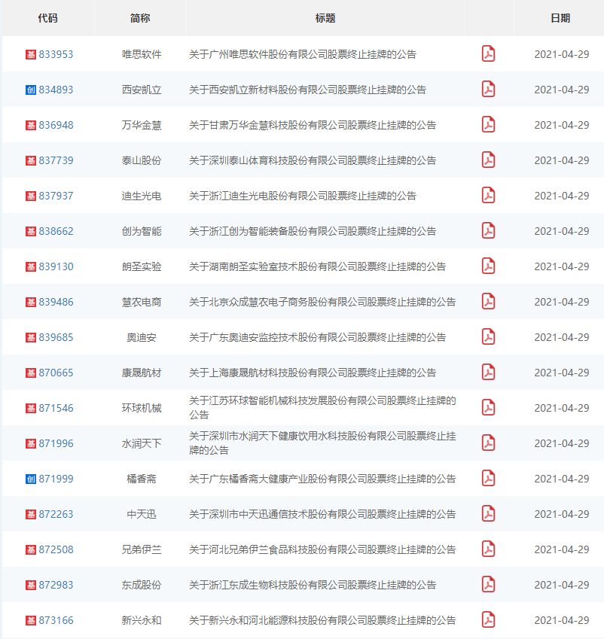Open stock code 839486
This screenshot has height=639, width=604.
(56, 302)
